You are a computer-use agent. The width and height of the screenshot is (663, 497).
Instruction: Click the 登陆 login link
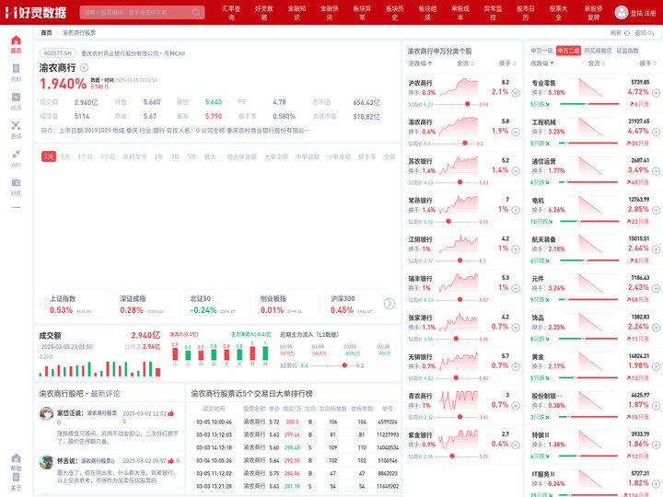pyautogui.click(x=636, y=13)
